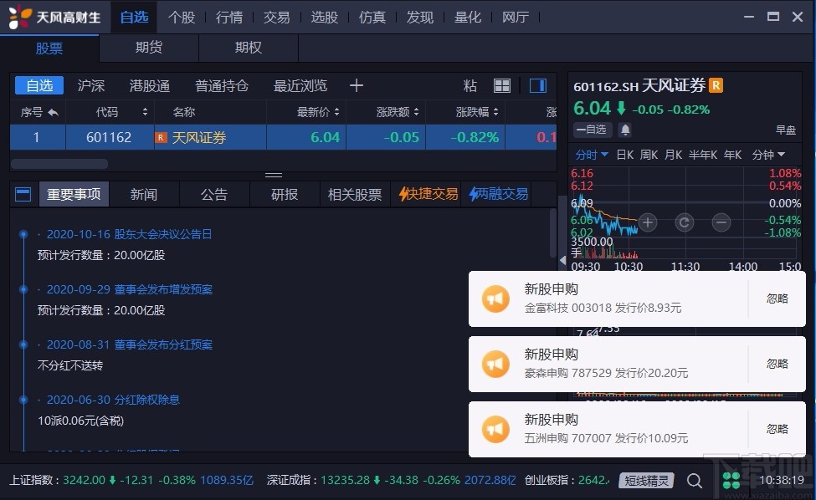Remove 天风证券 from watchlist via -自选
816x500 pixels.
pyautogui.click(x=593, y=129)
